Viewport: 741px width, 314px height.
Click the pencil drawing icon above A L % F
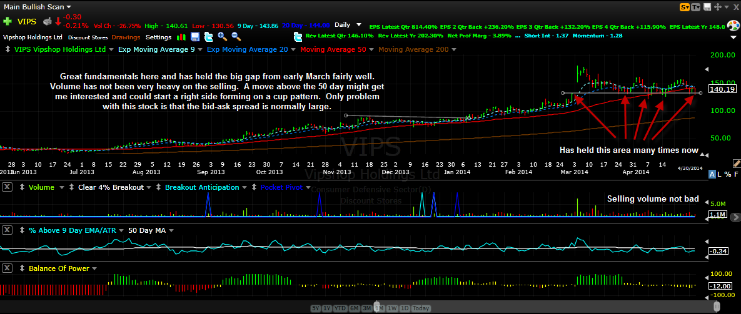[736, 163]
